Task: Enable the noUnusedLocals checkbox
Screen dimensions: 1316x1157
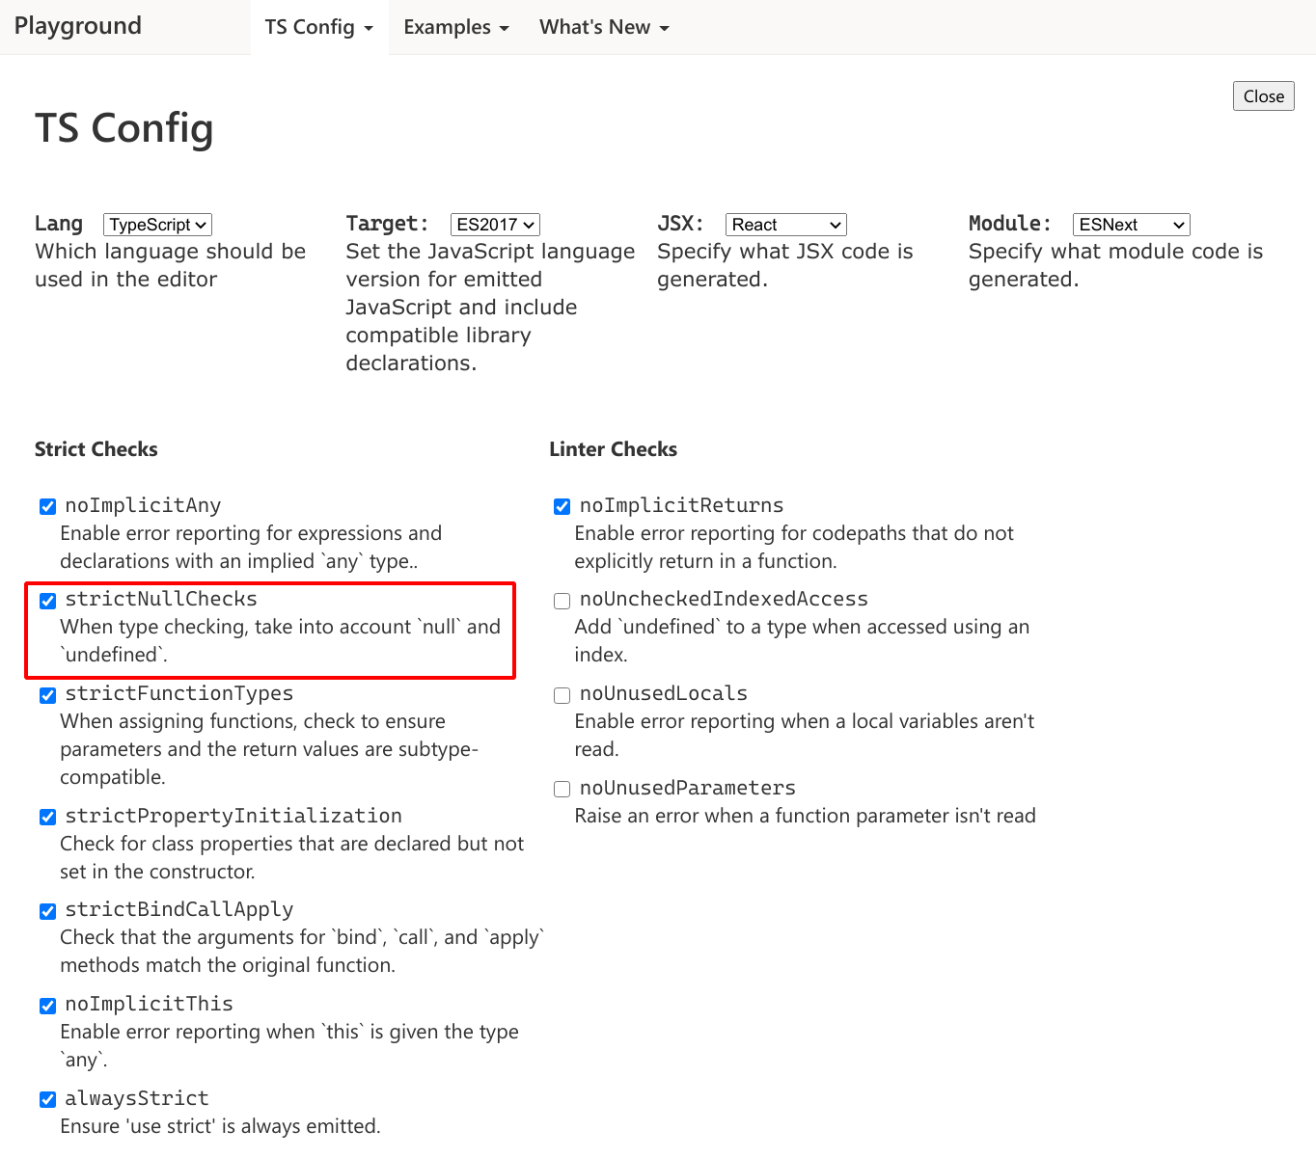Action: point(562,695)
